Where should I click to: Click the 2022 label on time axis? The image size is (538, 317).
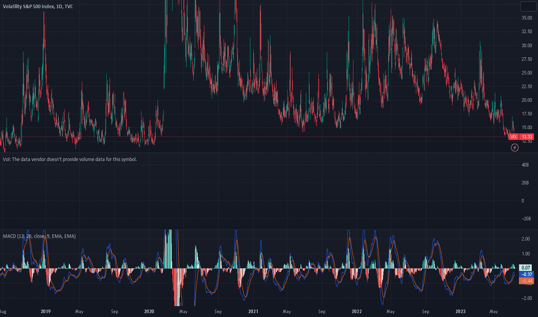click(357, 311)
